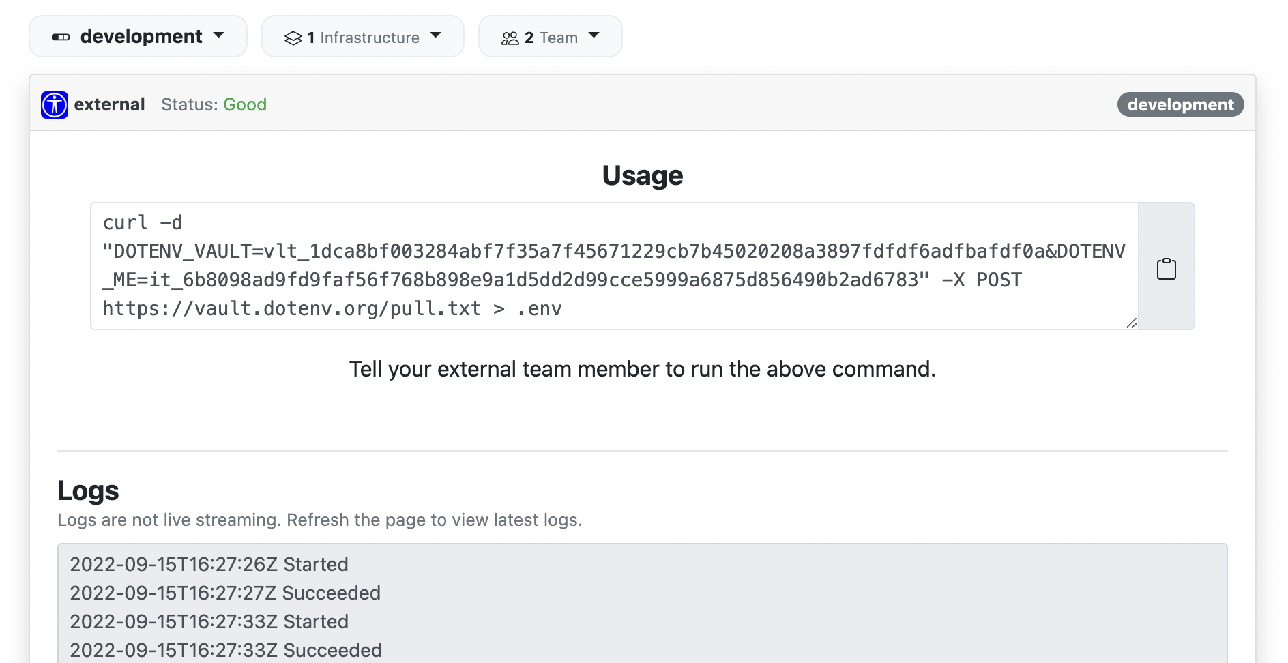Click the stacked layers Infrastructure icon
This screenshot has height=663, width=1288.
click(293, 38)
